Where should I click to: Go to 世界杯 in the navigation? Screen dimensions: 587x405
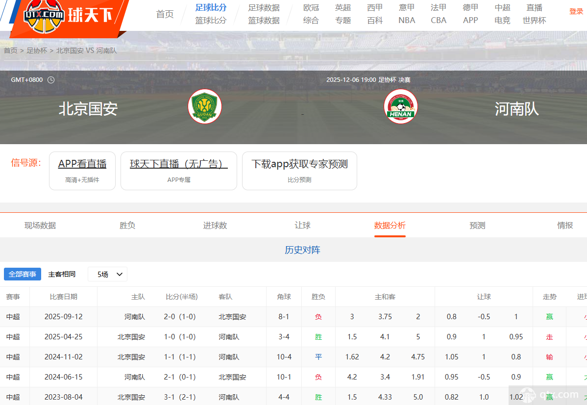534,20
